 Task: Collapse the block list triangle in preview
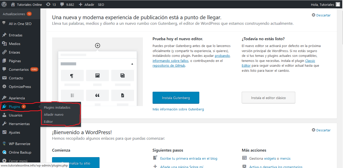click(x=132, y=64)
